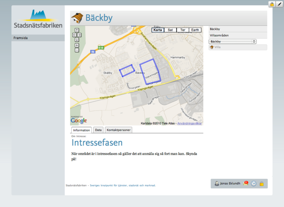Viewport: 284px width, 207px height.
Task: Switch map to Ter terrain view
Action: click(183, 30)
